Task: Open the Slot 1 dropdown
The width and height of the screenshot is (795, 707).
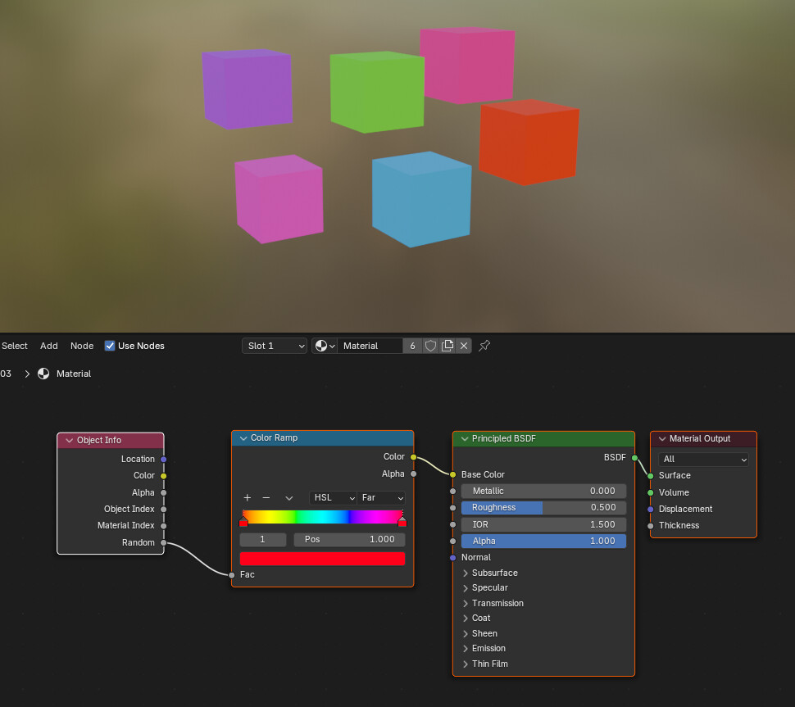Action: (275, 346)
